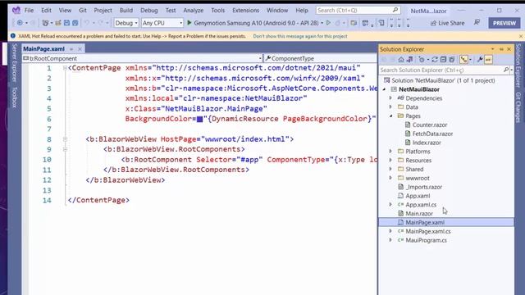
Task: Close the MainPage.xaml tab
Action: [80, 49]
